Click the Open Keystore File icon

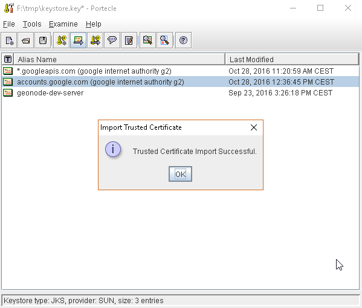pyautogui.click(x=26, y=40)
